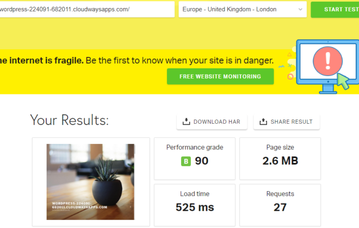Start the test with the green button
Viewport: 359px width, 228px height.
(x=335, y=9)
